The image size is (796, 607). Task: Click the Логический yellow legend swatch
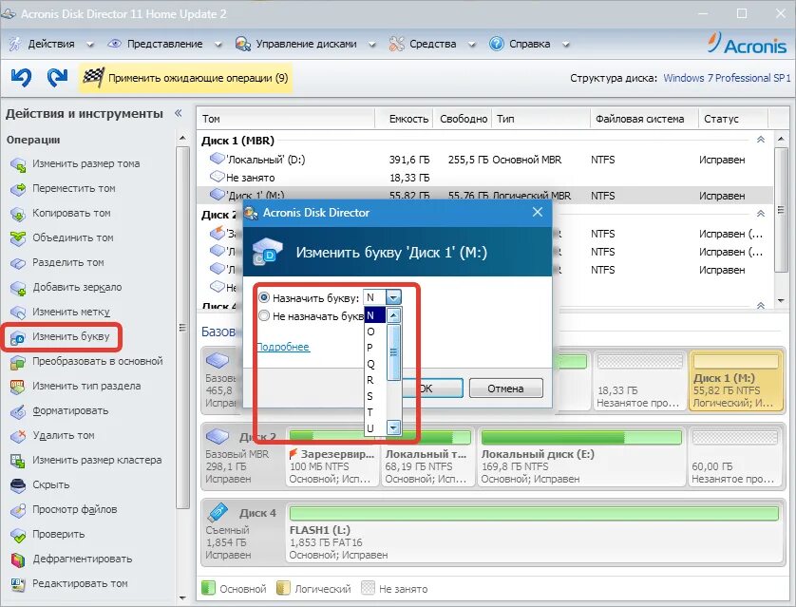pos(283,588)
